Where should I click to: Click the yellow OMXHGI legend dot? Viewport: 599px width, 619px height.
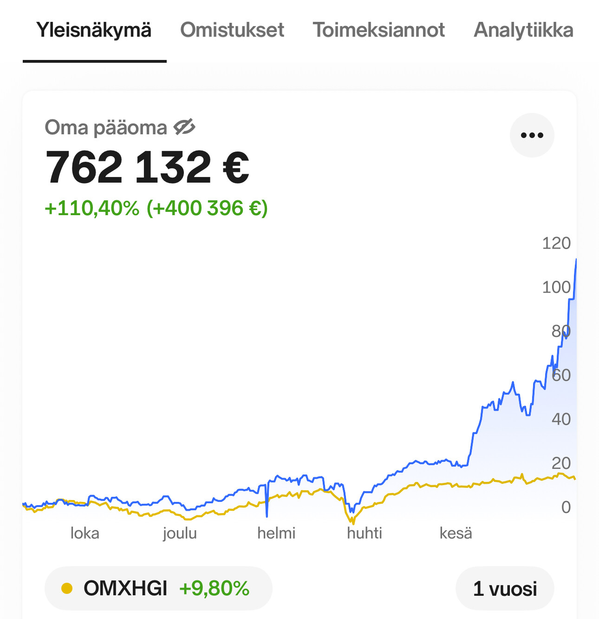67,588
